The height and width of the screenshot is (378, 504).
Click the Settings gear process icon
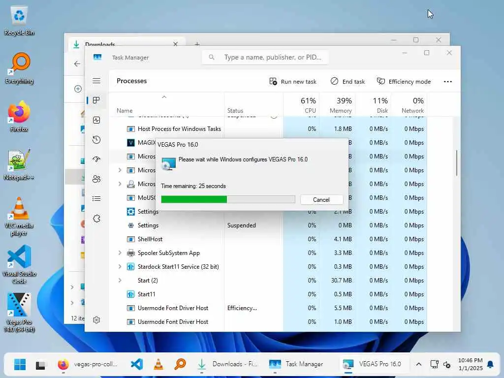[130, 212]
